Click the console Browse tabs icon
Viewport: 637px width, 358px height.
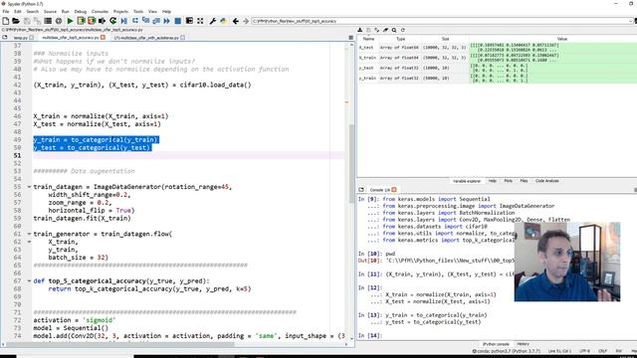click(361, 190)
